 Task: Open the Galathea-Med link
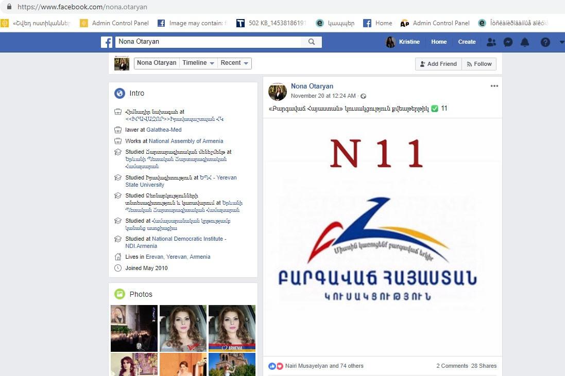tap(164, 130)
